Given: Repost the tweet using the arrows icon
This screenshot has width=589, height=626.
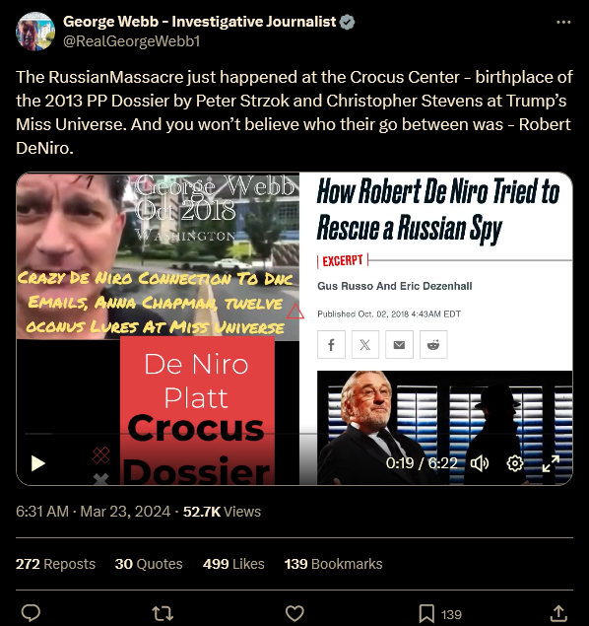Looking at the screenshot, I should pyautogui.click(x=163, y=613).
